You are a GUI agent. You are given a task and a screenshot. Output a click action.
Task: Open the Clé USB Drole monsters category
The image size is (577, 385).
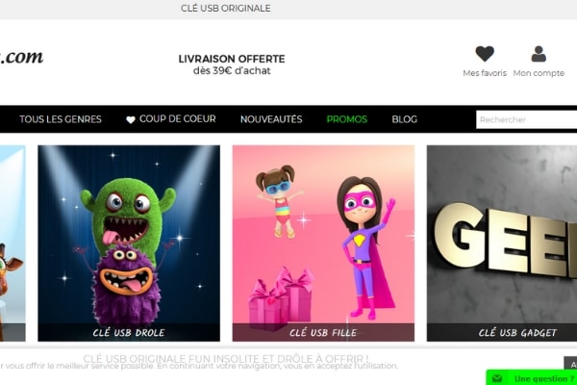[129, 244]
